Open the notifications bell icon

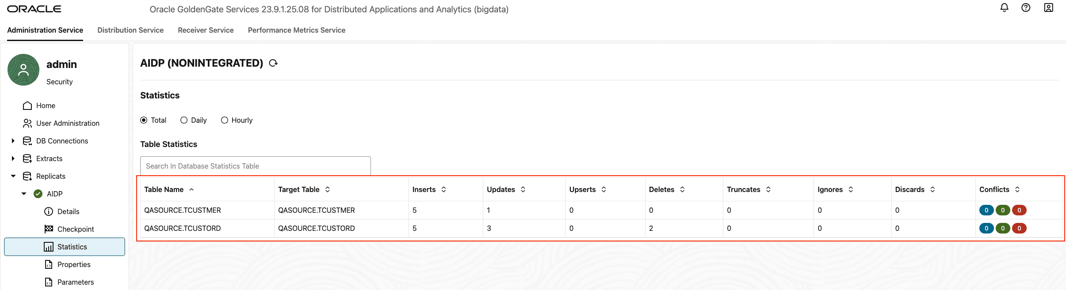click(1004, 8)
